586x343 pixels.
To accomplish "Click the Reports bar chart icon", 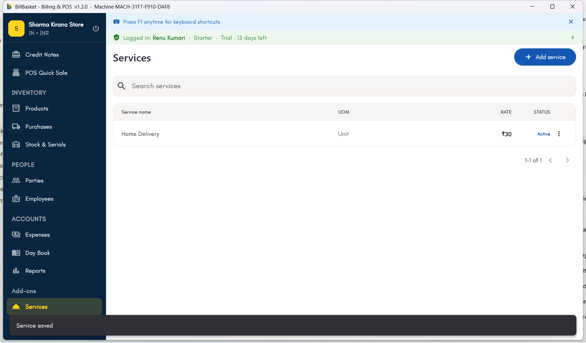I will pos(16,271).
